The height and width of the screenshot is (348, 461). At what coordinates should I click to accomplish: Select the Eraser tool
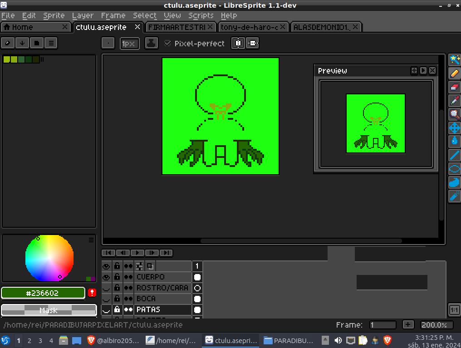454,87
